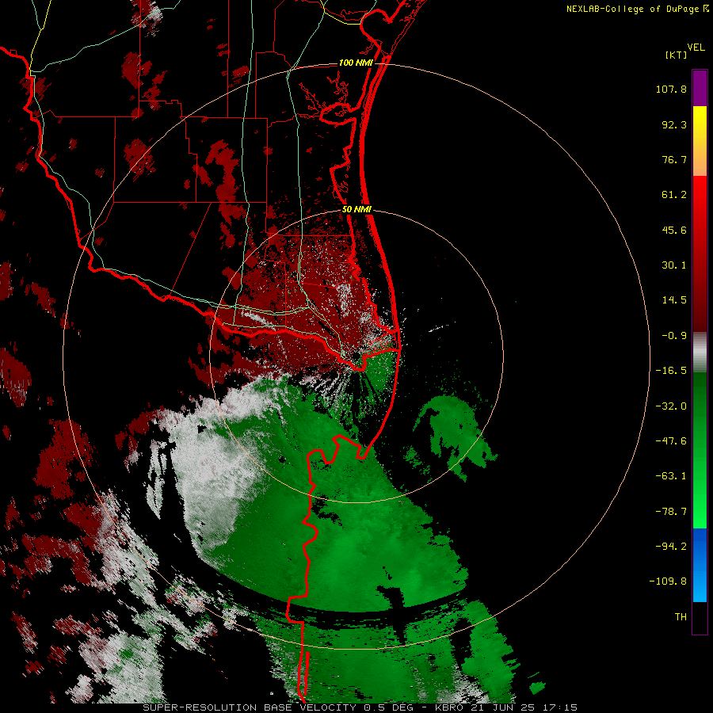The image size is (713, 713).
Task: Click the -63.1 legend value
Action: pyautogui.click(x=671, y=476)
